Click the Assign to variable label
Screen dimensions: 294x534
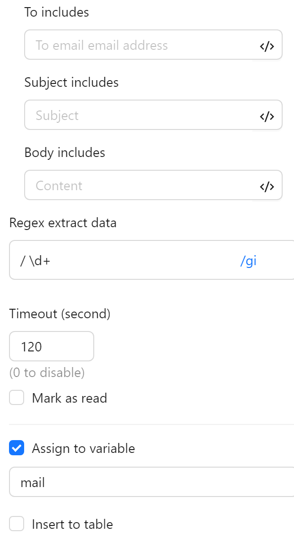click(x=83, y=448)
